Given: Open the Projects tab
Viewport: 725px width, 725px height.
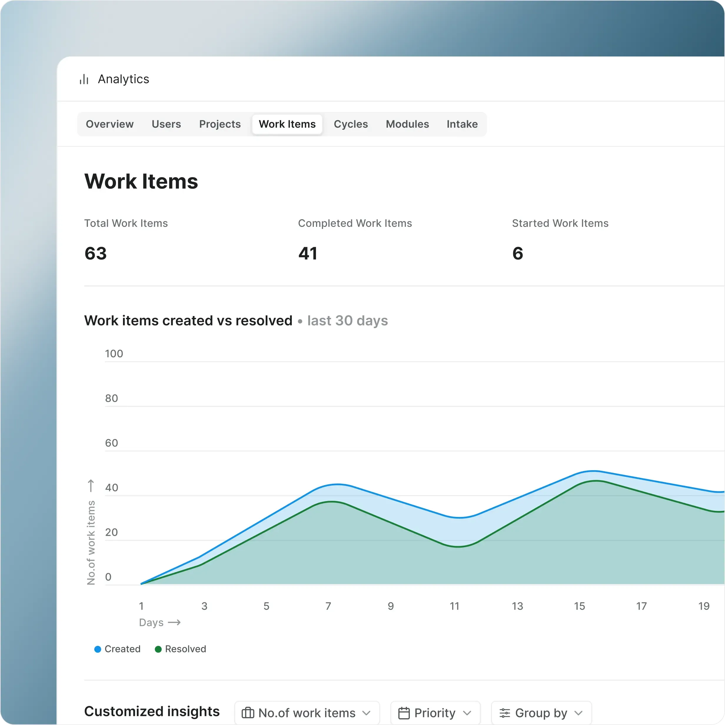Looking at the screenshot, I should tap(220, 124).
